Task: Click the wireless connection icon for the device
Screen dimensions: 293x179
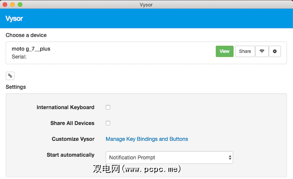Action: coord(262,52)
